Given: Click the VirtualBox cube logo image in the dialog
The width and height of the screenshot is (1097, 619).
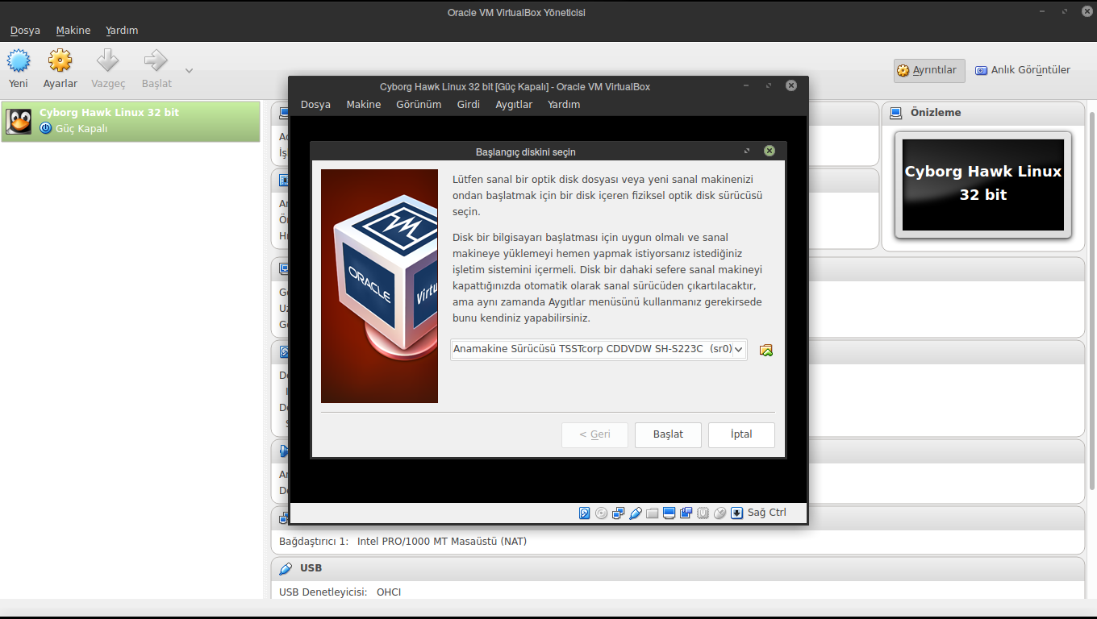Looking at the screenshot, I should point(379,286).
